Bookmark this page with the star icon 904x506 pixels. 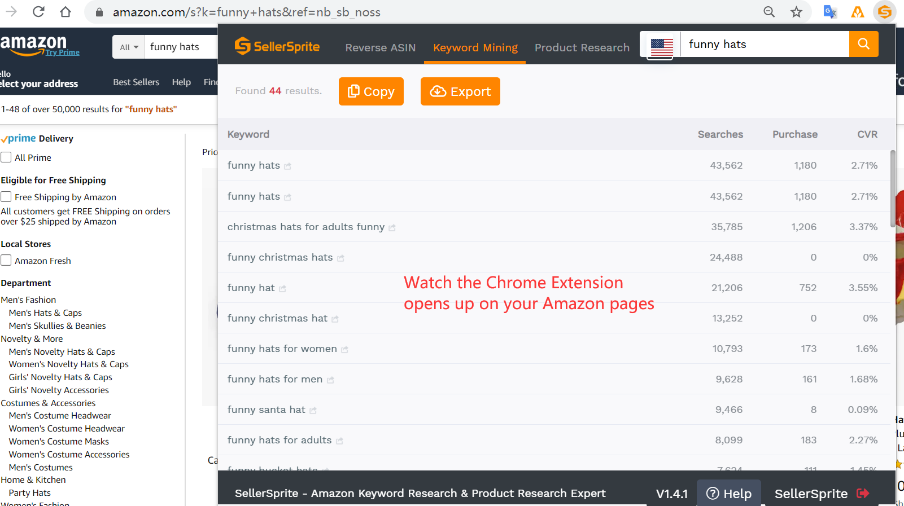(x=796, y=12)
